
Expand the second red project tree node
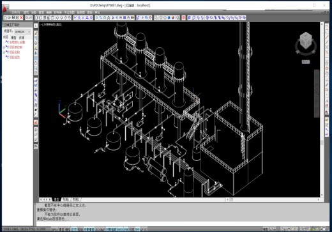(x=4, y=47)
